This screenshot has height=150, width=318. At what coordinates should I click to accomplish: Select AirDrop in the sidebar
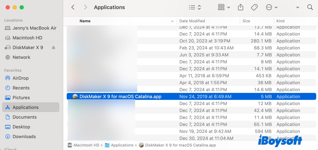[x=20, y=78]
